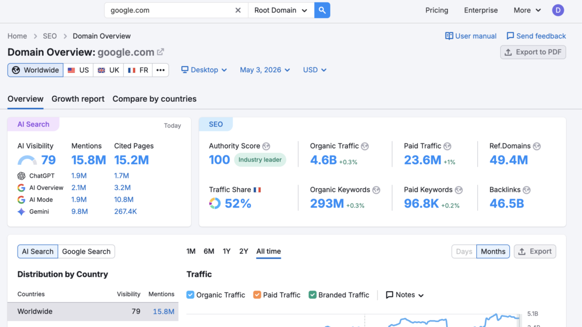Viewport: 582px width, 327px height.
Task: Clear the google.com search field
Action: pos(238,10)
